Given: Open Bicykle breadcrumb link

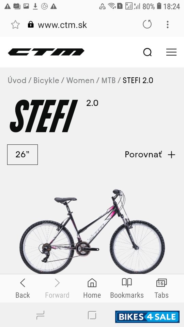Looking at the screenshot, I should click(46, 80).
